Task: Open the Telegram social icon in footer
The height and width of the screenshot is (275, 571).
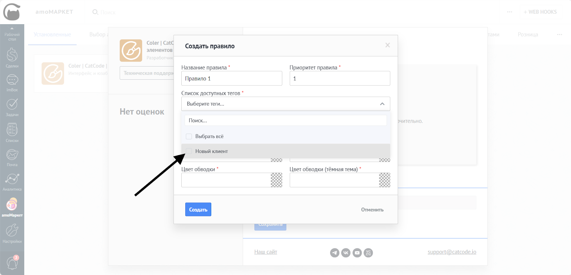Action: point(334,253)
